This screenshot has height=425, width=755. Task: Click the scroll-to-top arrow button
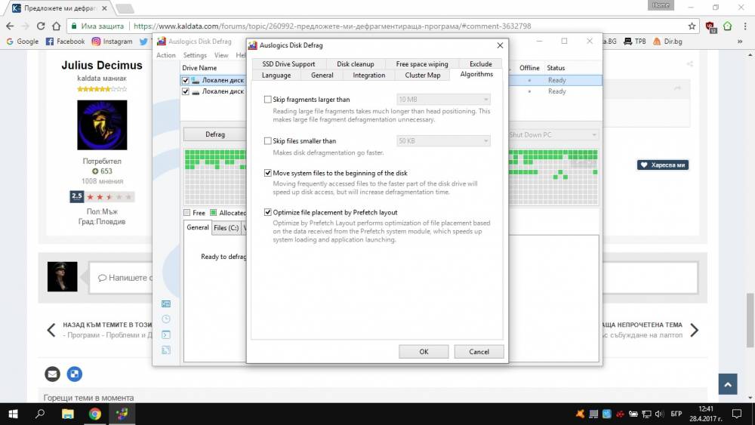coord(728,384)
